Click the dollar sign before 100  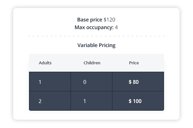(x=130, y=101)
